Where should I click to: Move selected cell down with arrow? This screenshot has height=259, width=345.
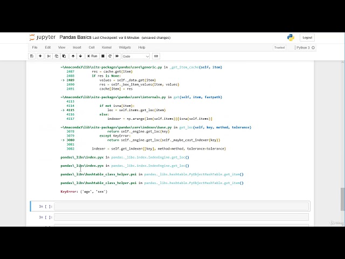coord(80,56)
